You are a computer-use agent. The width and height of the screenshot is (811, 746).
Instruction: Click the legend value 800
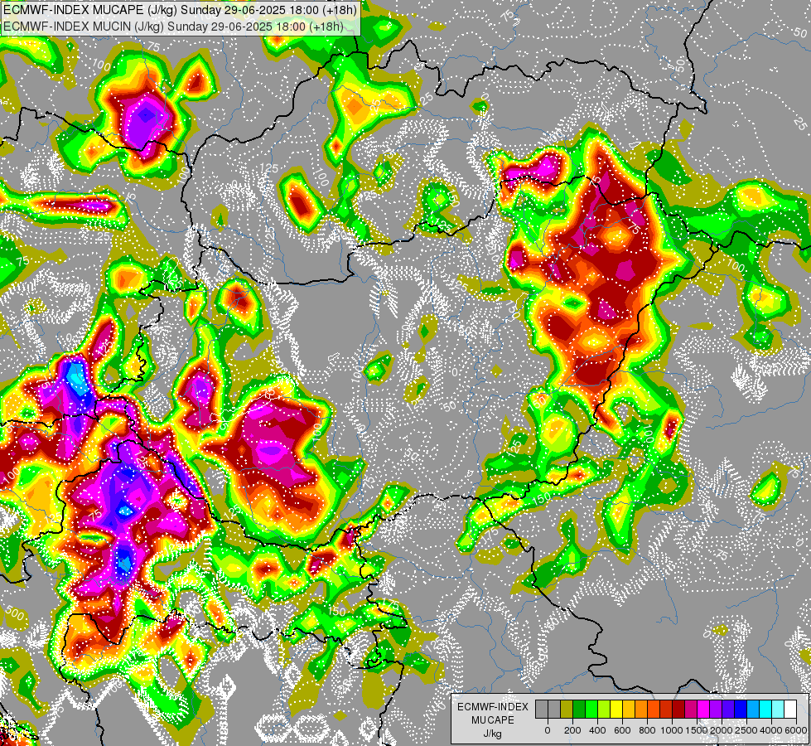click(647, 730)
